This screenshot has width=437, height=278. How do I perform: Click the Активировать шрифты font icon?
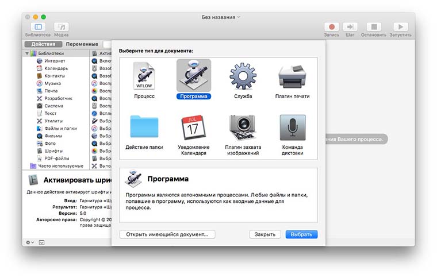[33, 180]
